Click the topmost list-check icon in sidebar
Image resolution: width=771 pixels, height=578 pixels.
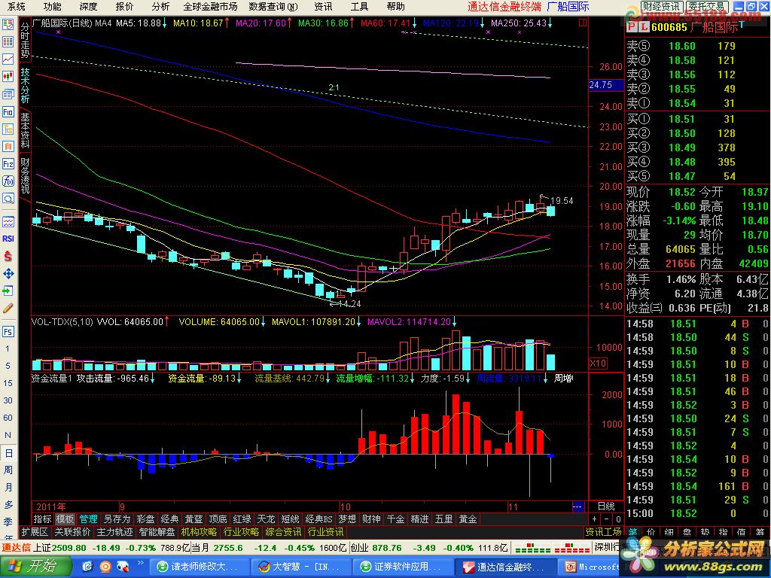pyautogui.click(x=8, y=25)
